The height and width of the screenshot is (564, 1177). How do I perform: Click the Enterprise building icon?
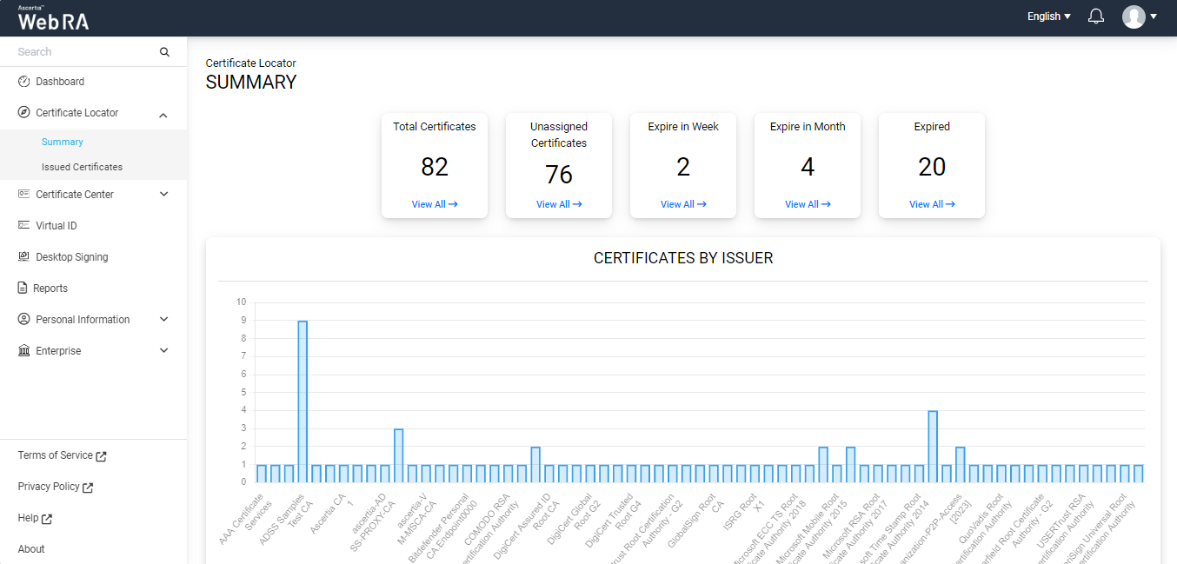pyautogui.click(x=24, y=351)
